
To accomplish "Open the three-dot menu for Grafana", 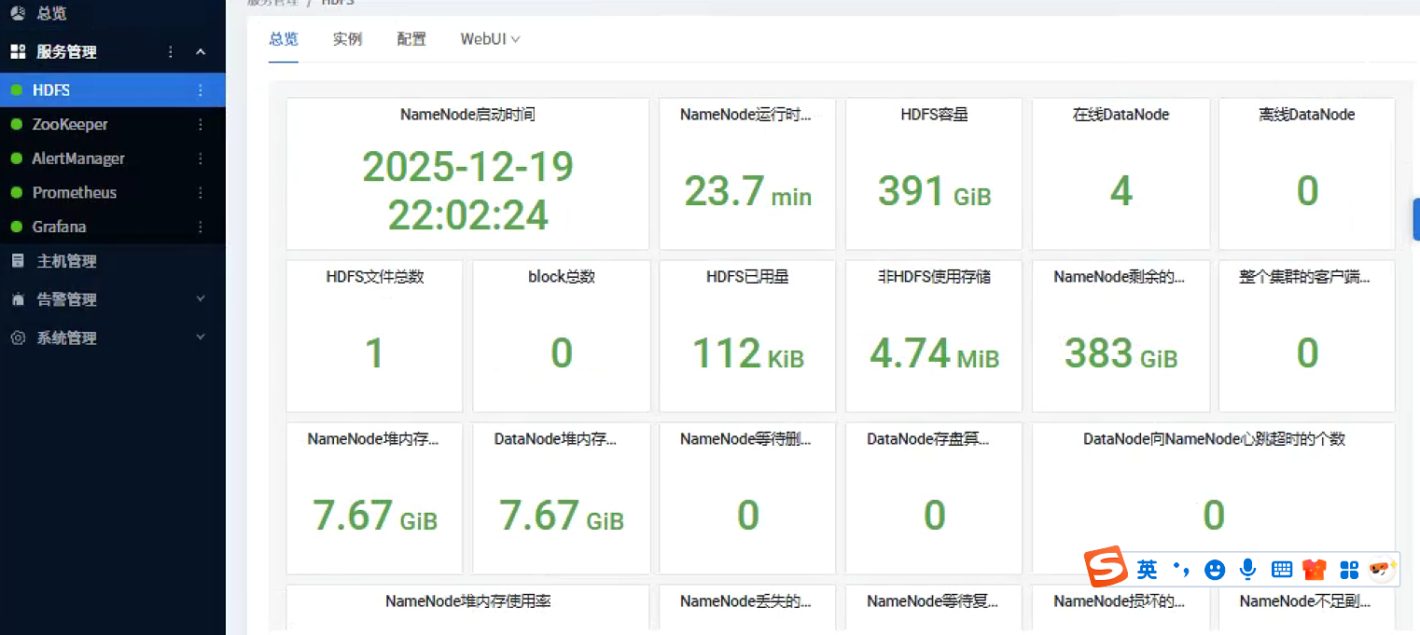I will coord(200,227).
